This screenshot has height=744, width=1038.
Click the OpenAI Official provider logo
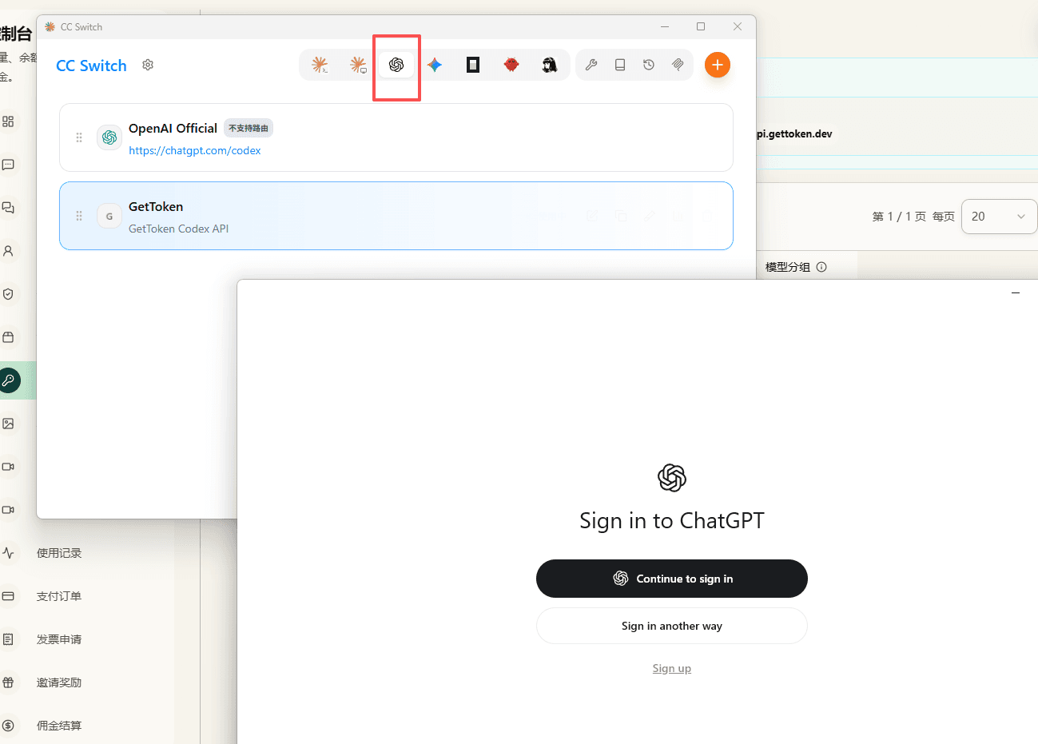click(x=109, y=137)
